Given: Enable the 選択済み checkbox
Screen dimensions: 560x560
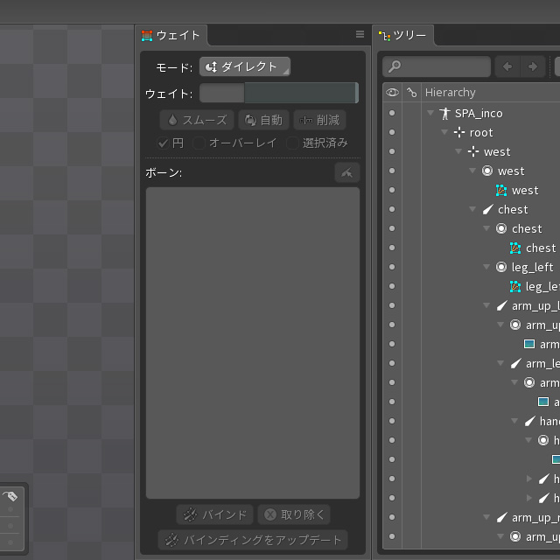Looking at the screenshot, I should [x=293, y=143].
